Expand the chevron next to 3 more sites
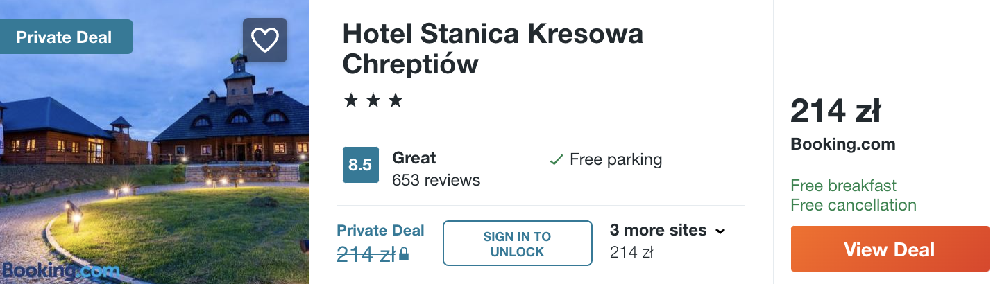The height and width of the screenshot is (284, 1002). [720, 231]
